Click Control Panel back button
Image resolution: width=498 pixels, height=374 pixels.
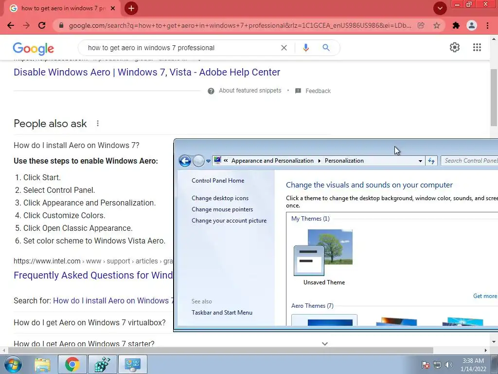pos(185,161)
